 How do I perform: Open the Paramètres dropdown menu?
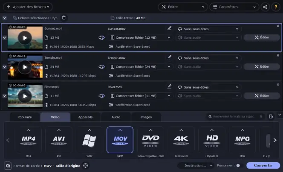pos(234,7)
